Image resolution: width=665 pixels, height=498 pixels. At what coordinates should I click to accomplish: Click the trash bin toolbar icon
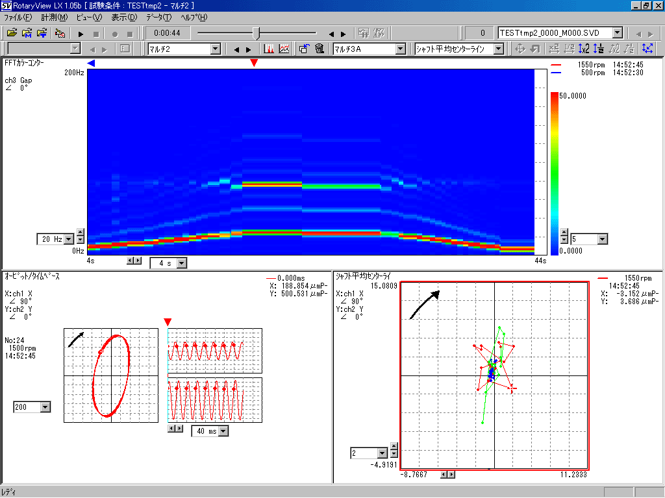point(320,49)
